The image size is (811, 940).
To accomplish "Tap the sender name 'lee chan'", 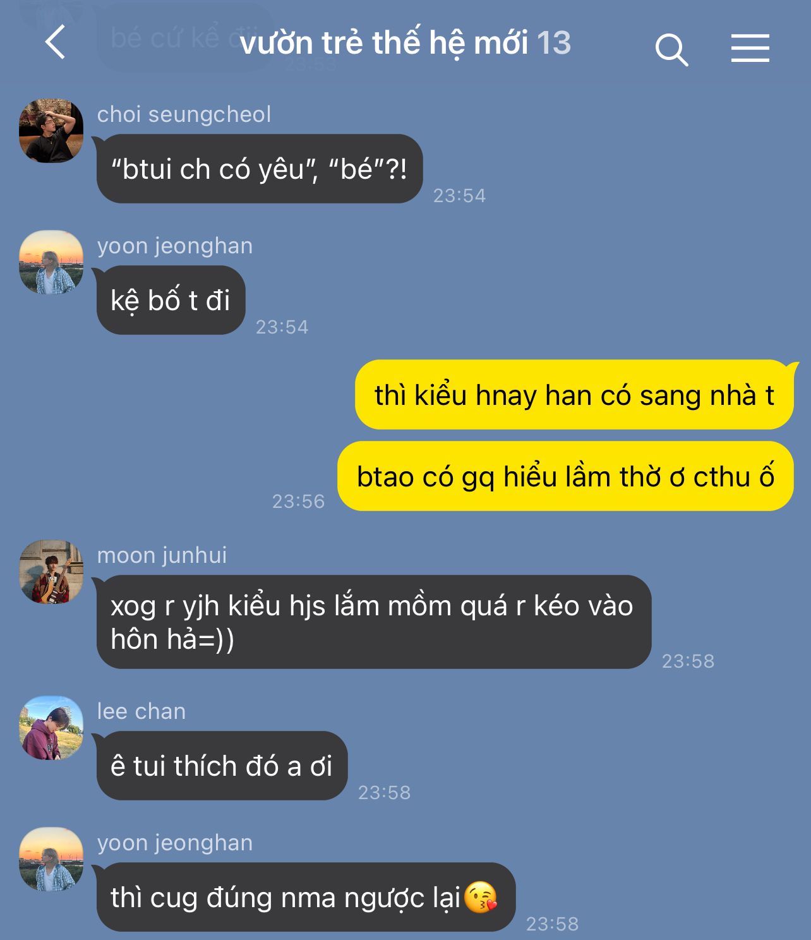I will click(141, 711).
